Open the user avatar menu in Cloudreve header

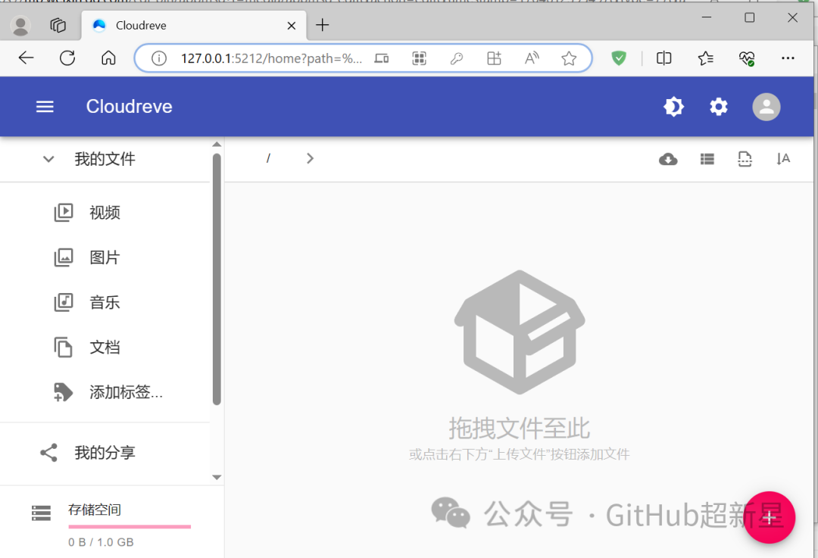766,107
